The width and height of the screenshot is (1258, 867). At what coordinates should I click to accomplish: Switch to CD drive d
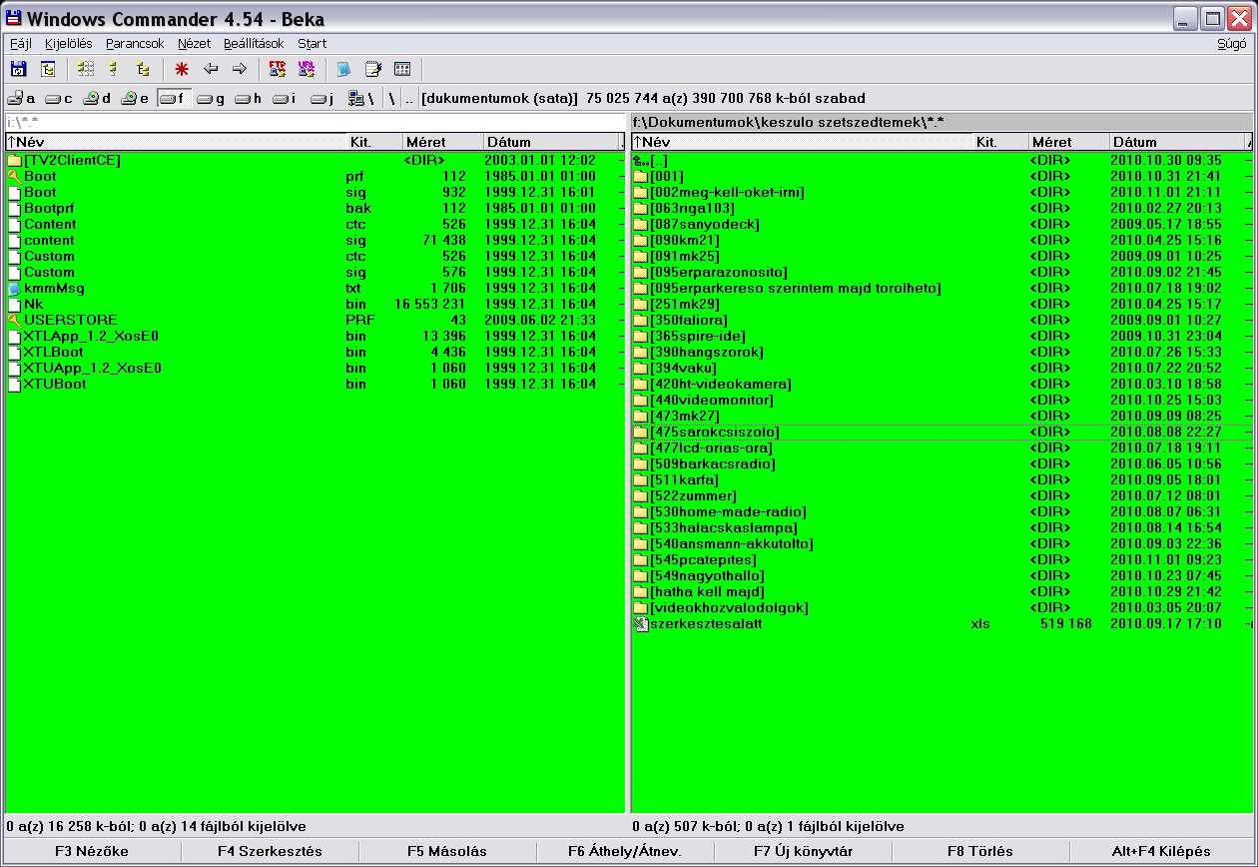pos(98,98)
